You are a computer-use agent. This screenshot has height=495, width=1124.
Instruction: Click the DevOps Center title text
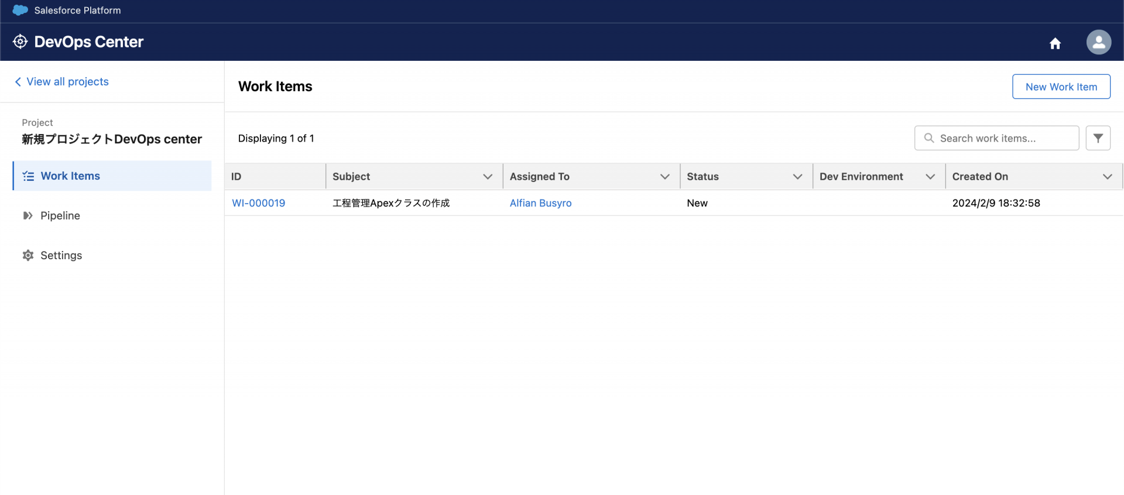(89, 42)
